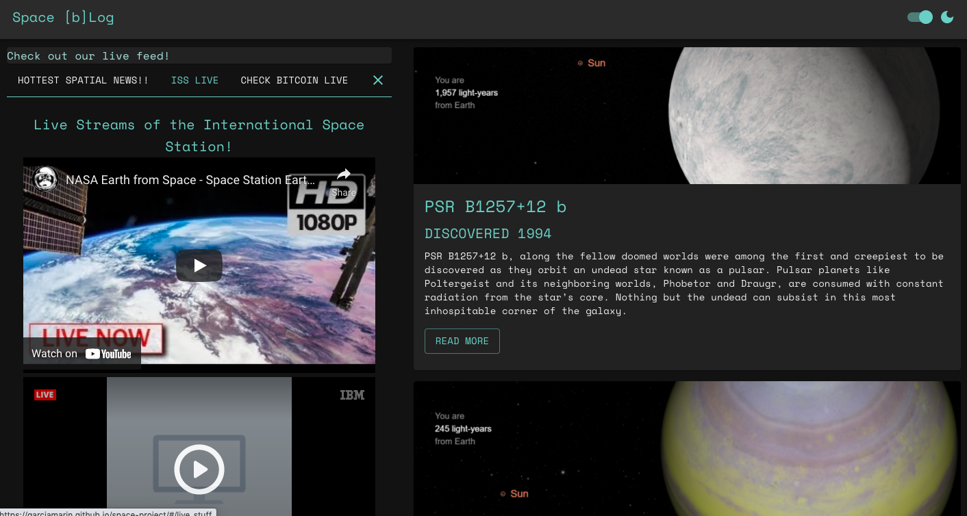Click the red LIVE badge

45,395
